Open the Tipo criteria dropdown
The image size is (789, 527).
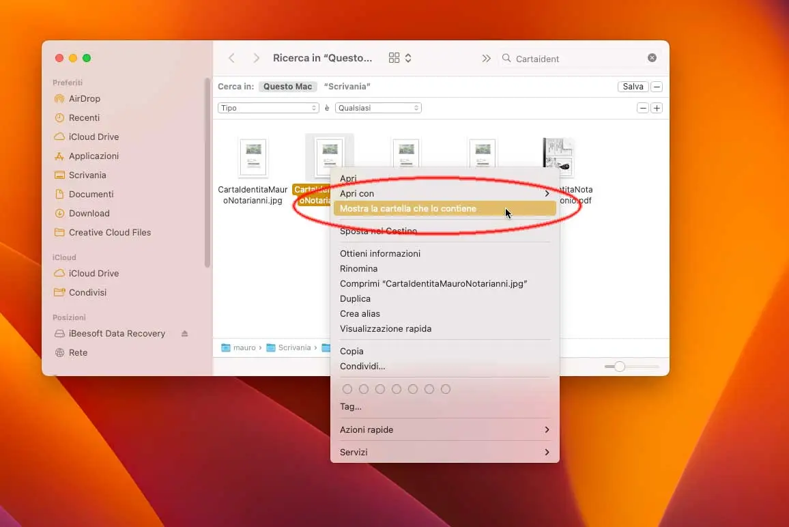(x=268, y=108)
